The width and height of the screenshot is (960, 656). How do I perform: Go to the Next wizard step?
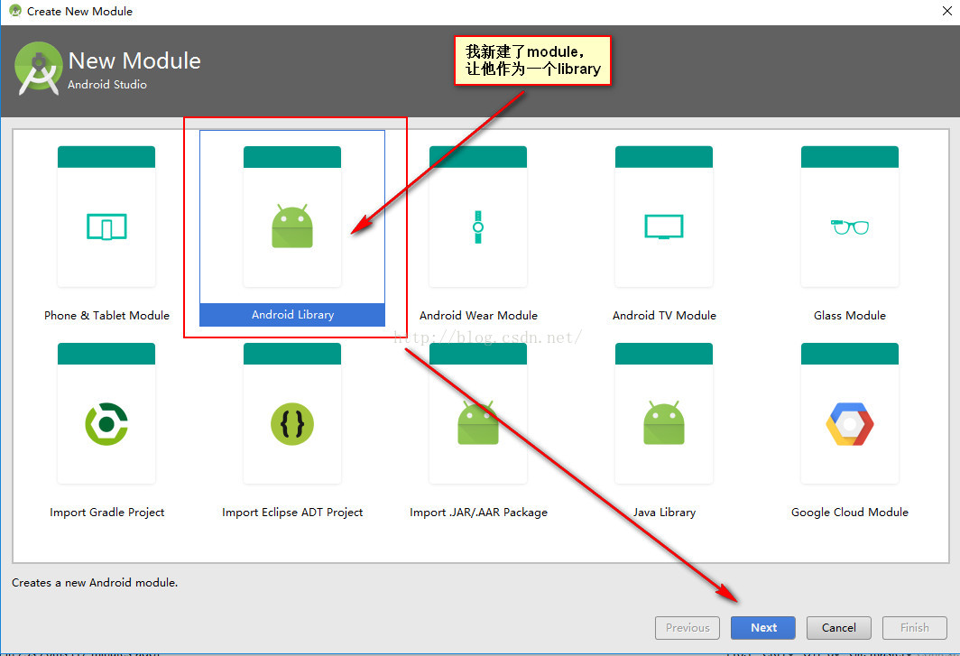[x=763, y=628]
